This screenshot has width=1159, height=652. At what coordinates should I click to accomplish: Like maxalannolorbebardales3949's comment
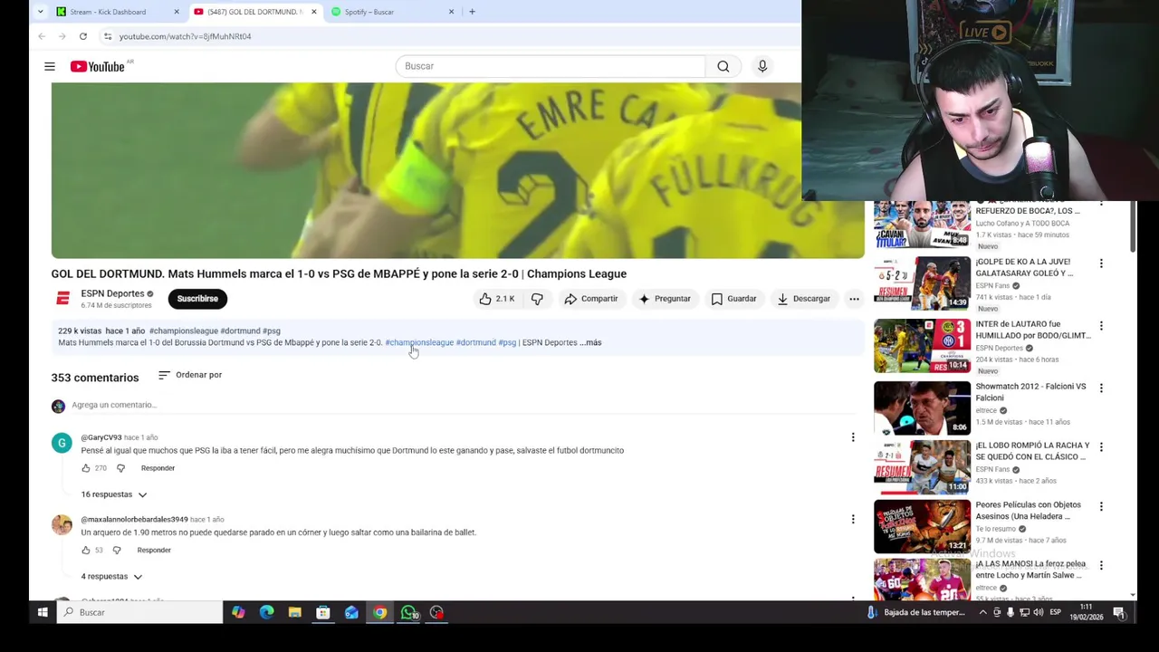(x=86, y=550)
